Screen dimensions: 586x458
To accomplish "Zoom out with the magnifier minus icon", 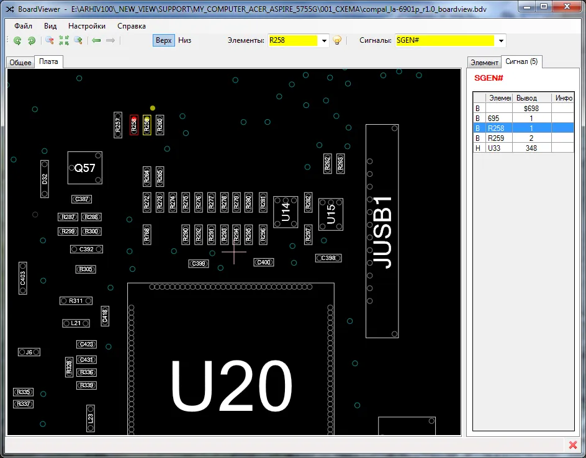I will coord(49,40).
